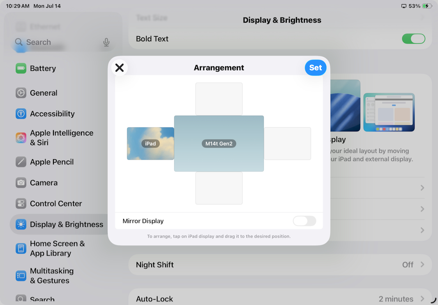Expand the Night Shift row chevron
The height and width of the screenshot is (305, 438).
422,265
